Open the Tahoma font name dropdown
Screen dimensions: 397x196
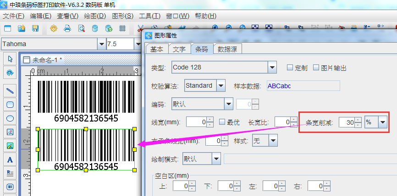(102, 44)
